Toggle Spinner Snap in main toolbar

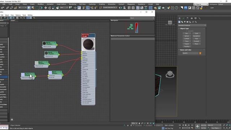96,8
